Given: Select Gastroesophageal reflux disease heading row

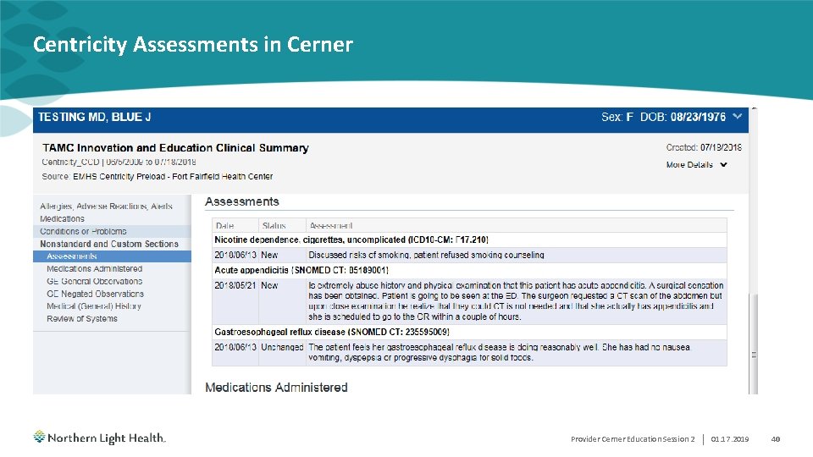Looking at the screenshot, I should (x=469, y=332).
